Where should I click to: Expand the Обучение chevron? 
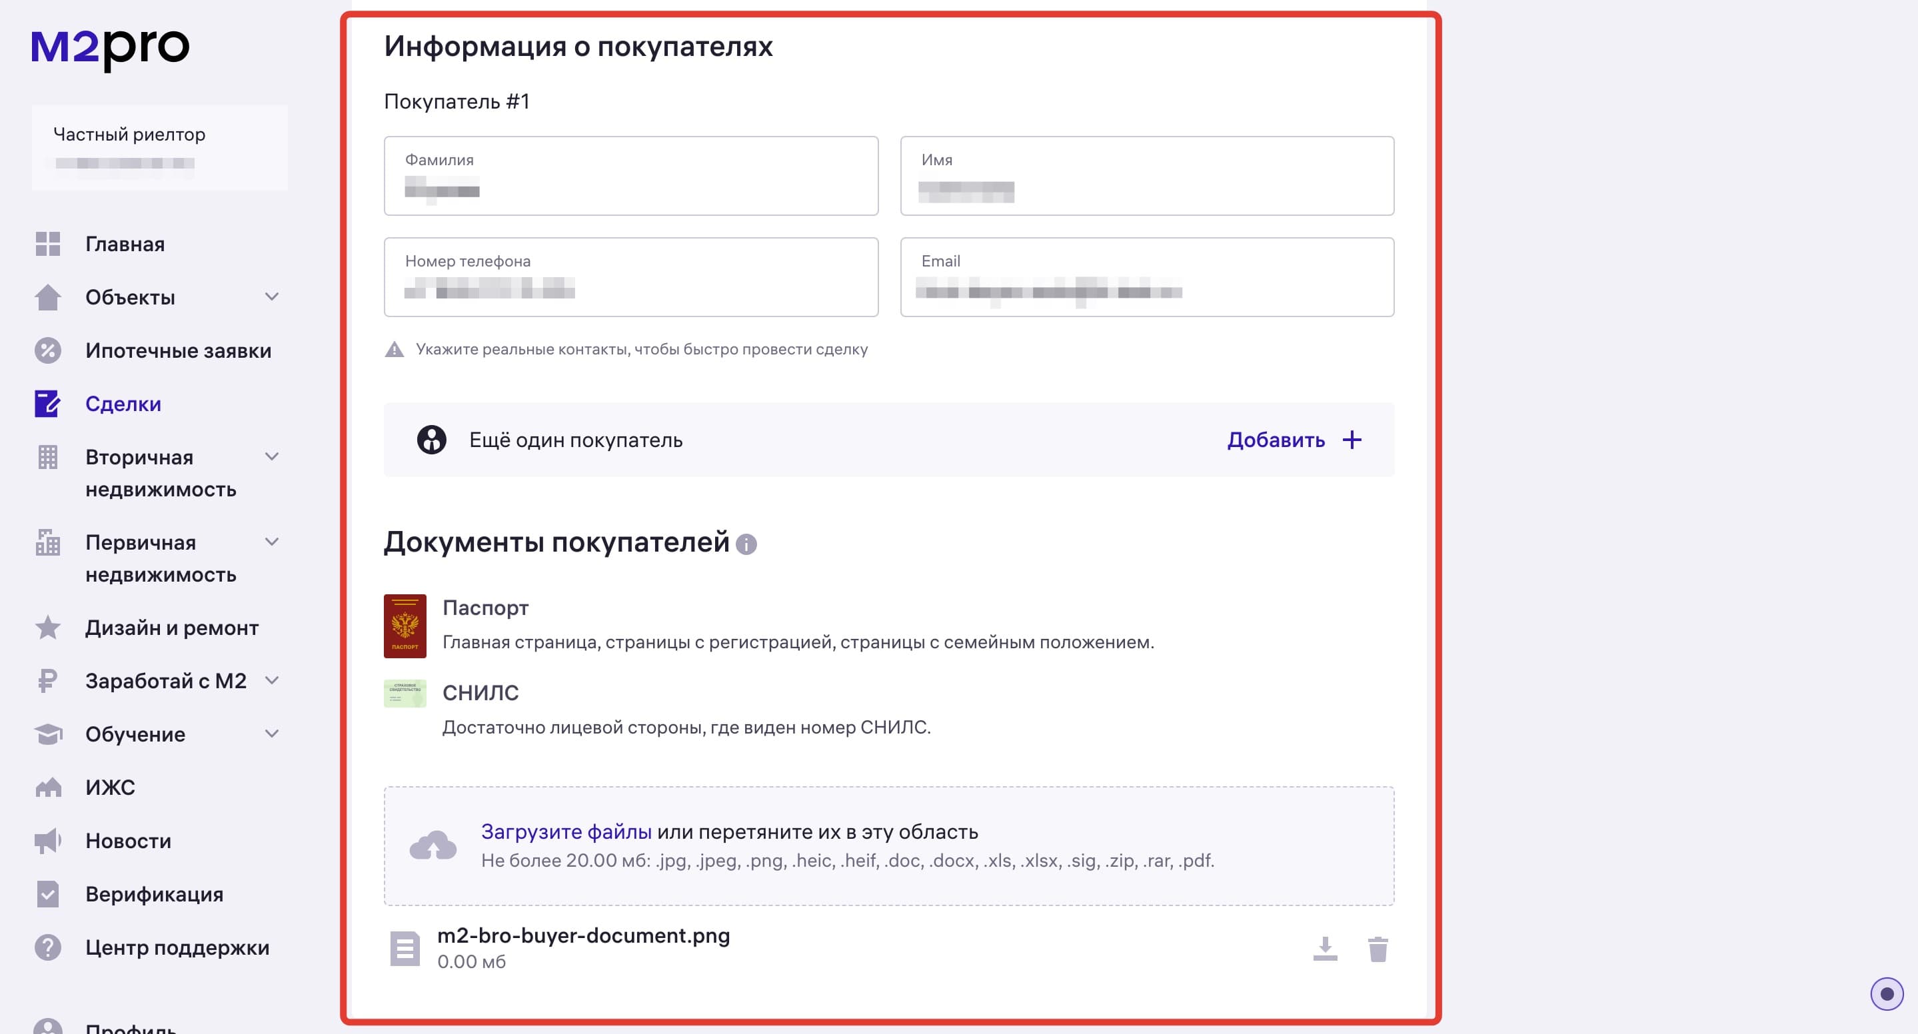click(273, 734)
